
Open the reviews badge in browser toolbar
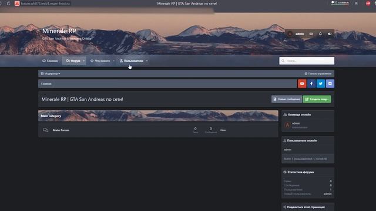tap(340, 2)
